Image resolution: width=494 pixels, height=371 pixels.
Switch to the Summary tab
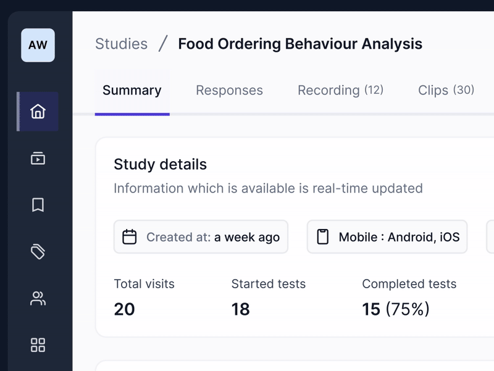pyautogui.click(x=132, y=90)
